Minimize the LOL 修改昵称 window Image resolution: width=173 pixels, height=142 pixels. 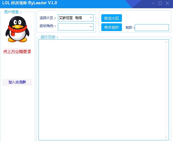pos(153,3)
